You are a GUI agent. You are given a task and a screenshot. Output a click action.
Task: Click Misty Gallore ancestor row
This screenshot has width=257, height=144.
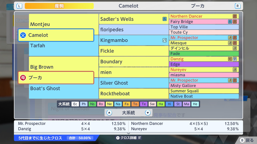(x=204, y=86)
